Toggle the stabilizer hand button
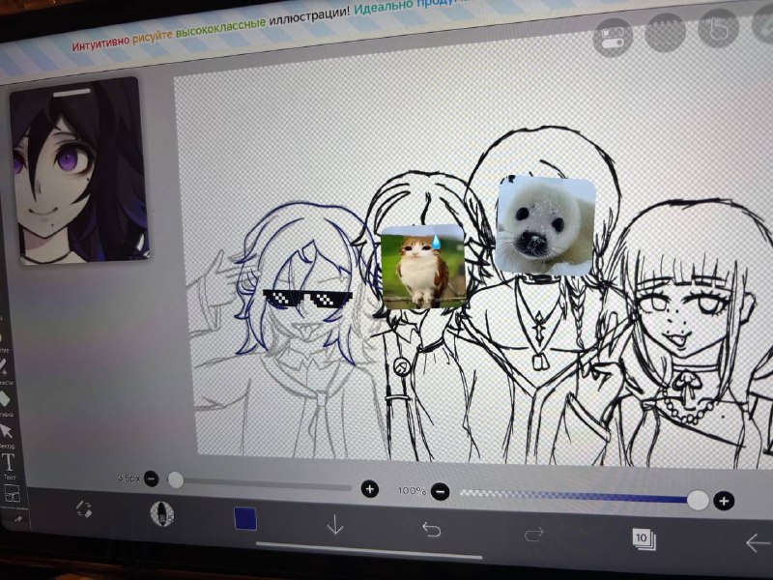Viewport: 773px width, 580px height. tap(718, 28)
